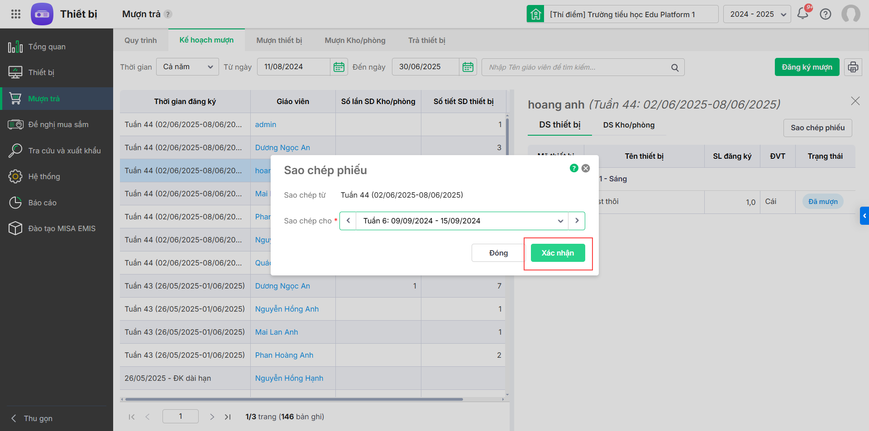Open the Mượn trả help icon
Image resolution: width=869 pixels, height=431 pixels.
[x=168, y=14]
